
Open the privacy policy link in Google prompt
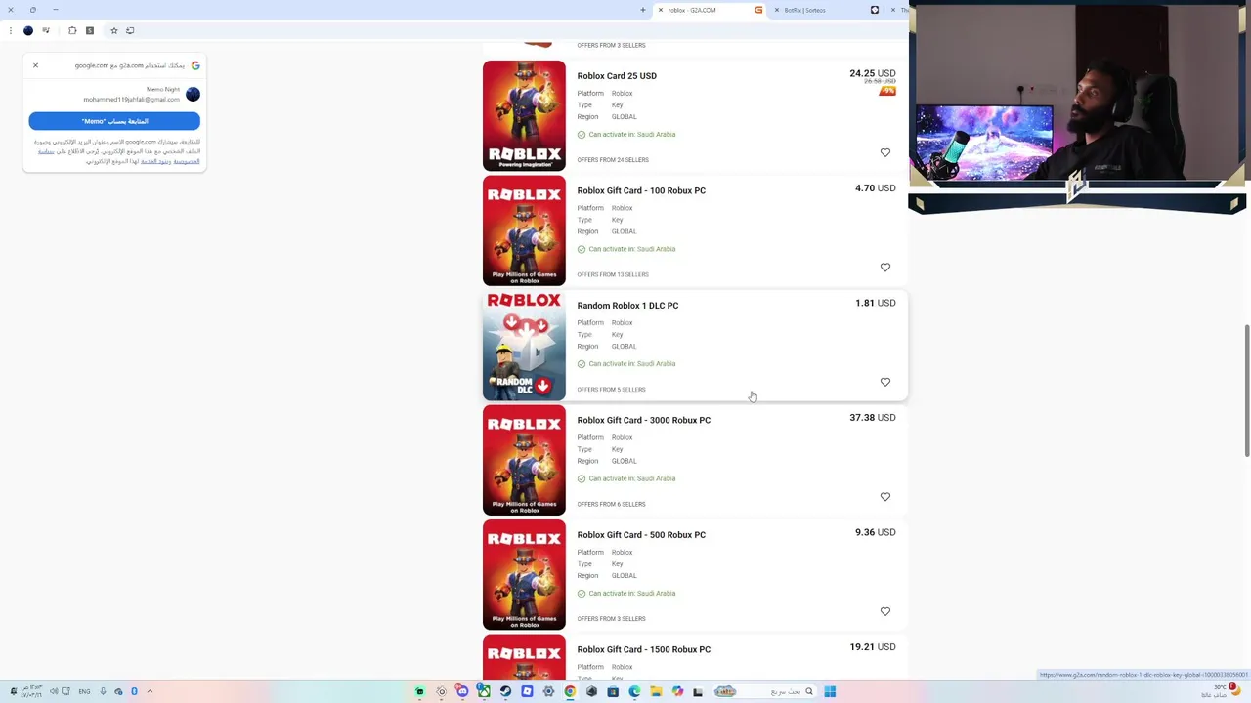click(x=186, y=161)
